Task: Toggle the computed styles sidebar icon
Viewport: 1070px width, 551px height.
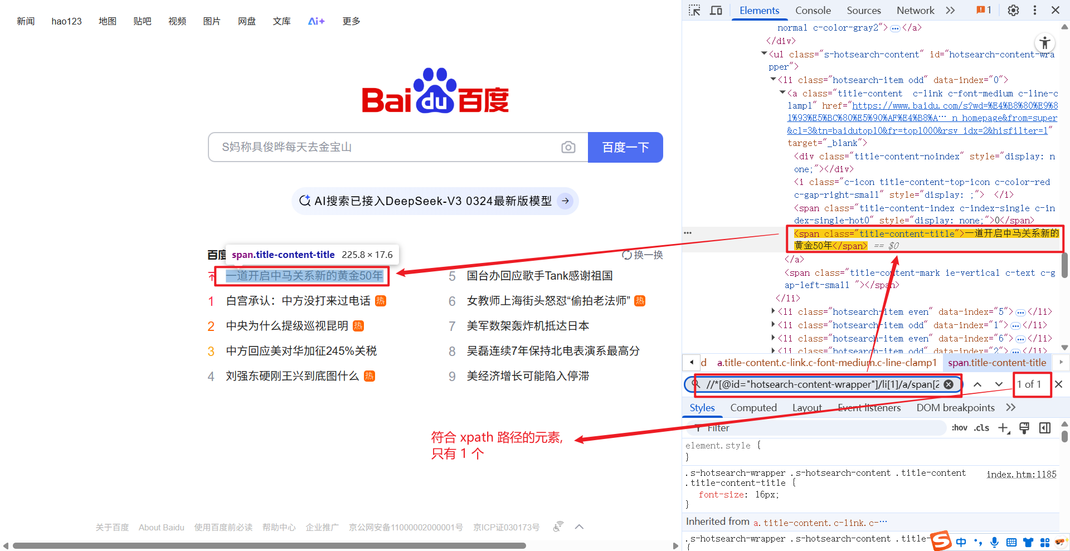Action: [x=1045, y=428]
